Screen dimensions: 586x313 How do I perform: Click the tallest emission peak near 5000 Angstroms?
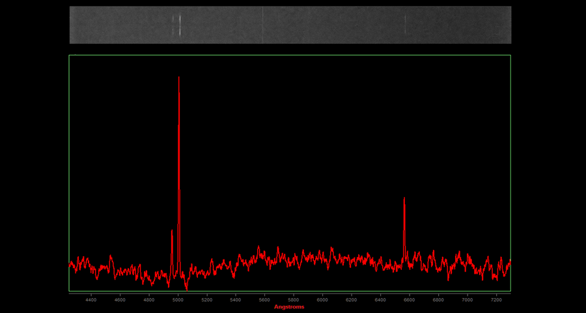coord(178,80)
